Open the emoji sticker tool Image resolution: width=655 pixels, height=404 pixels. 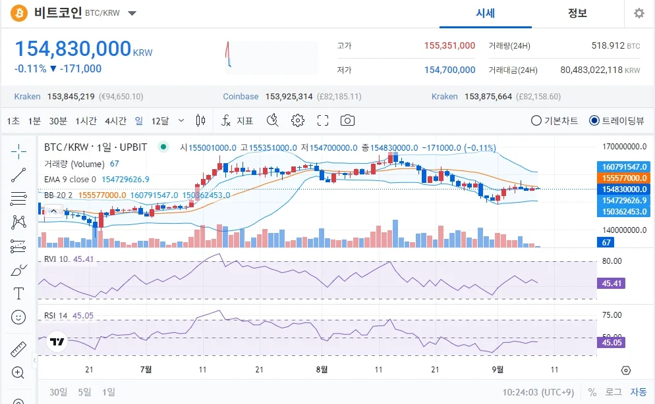[18, 317]
